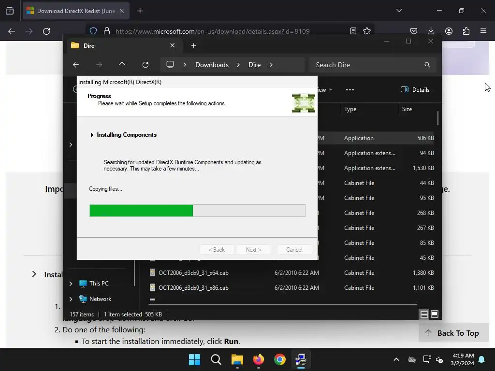Image resolution: width=495 pixels, height=371 pixels.
Task: Open the notification bell in system tray
Action: (482, 359)
